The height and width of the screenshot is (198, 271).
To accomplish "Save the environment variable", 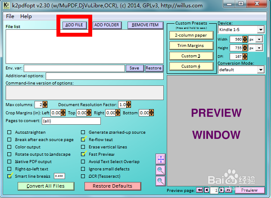I will click(x=134, y=68).
